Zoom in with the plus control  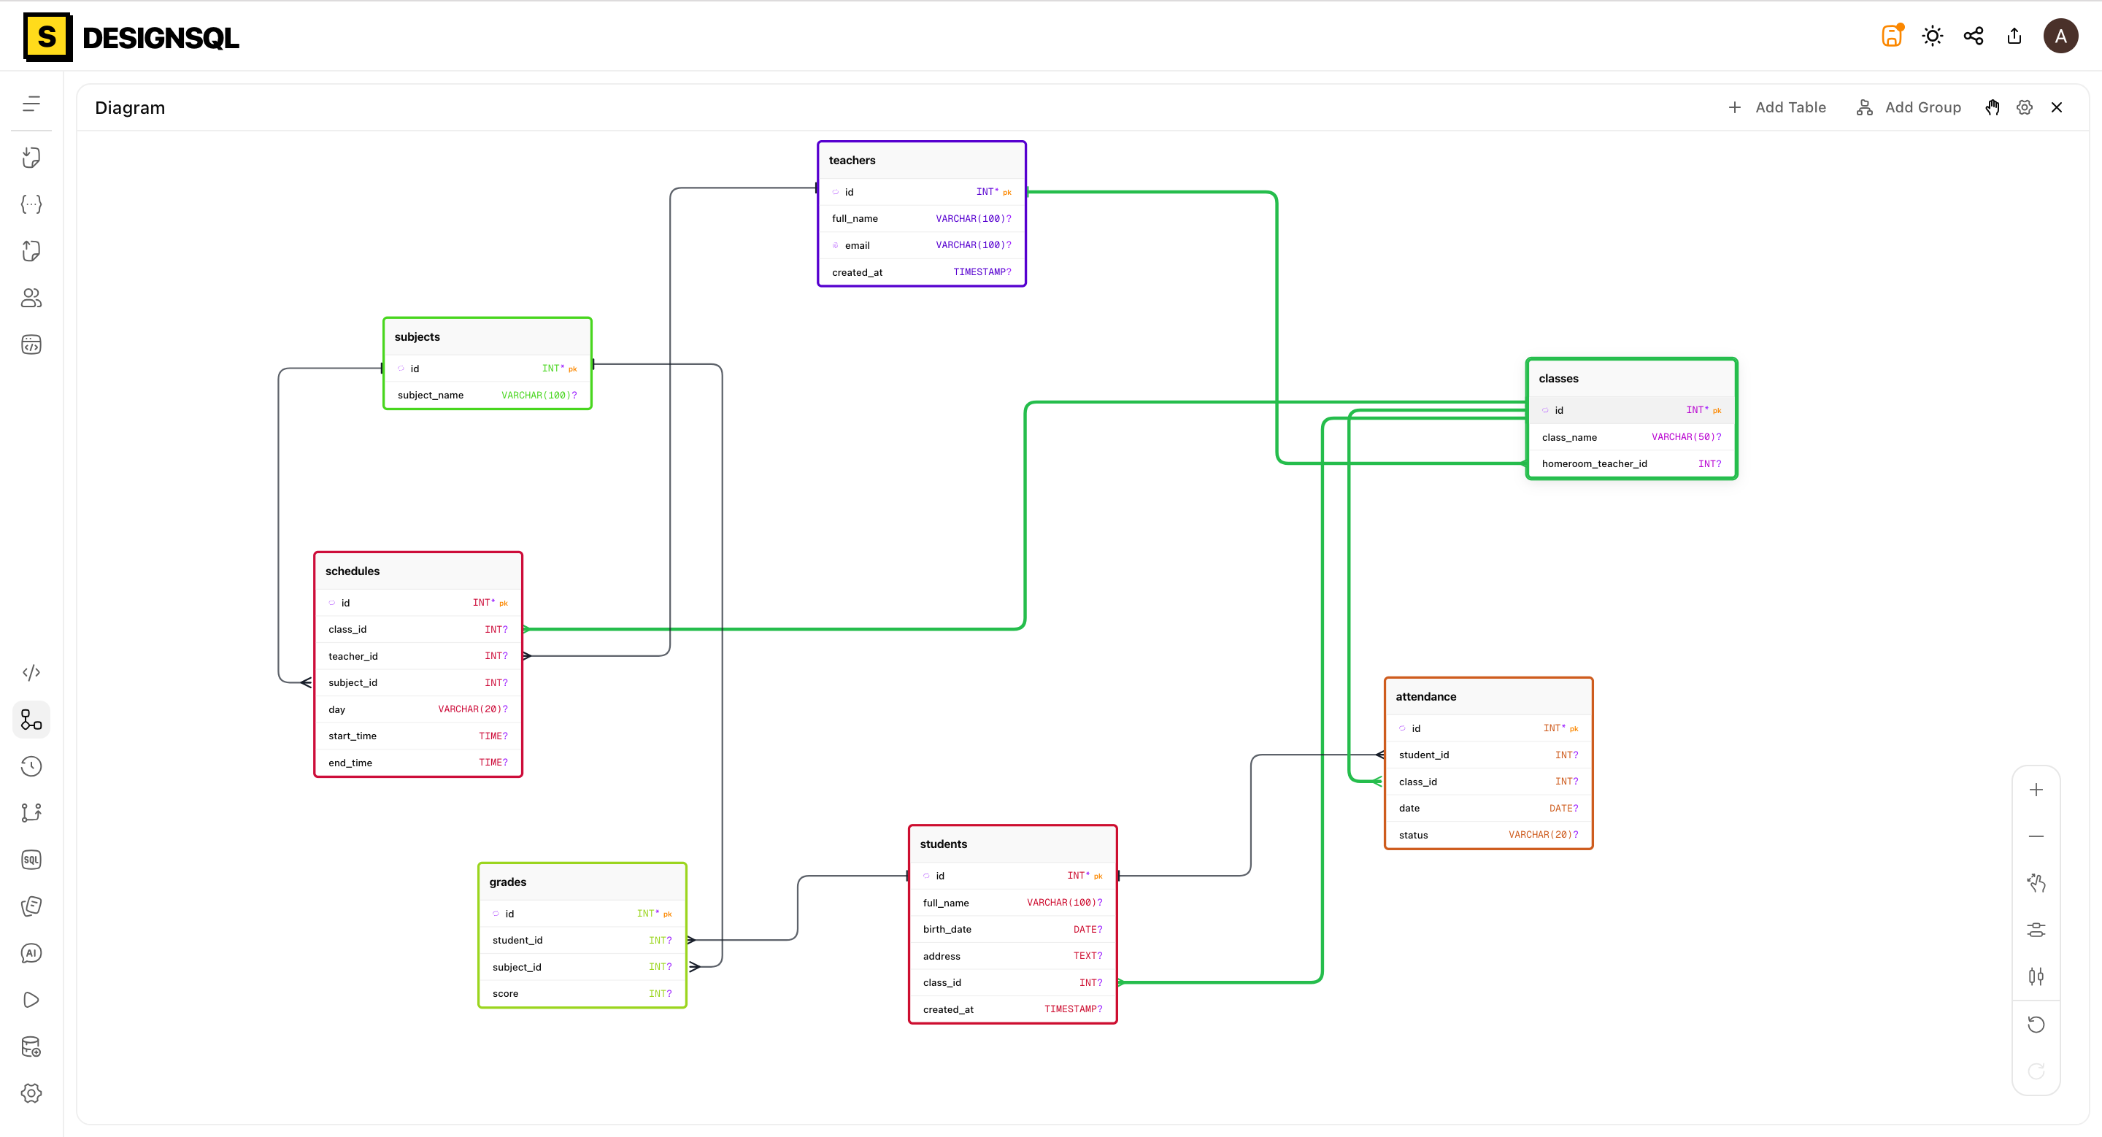click(x=2036, y=790)
